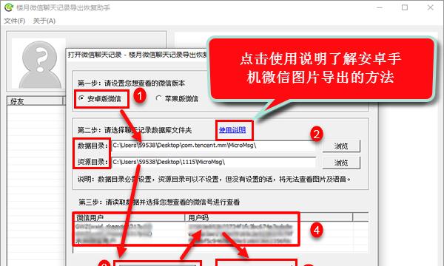Click the 用户码 column header
The image size is (444, 266).
(269, 217)
